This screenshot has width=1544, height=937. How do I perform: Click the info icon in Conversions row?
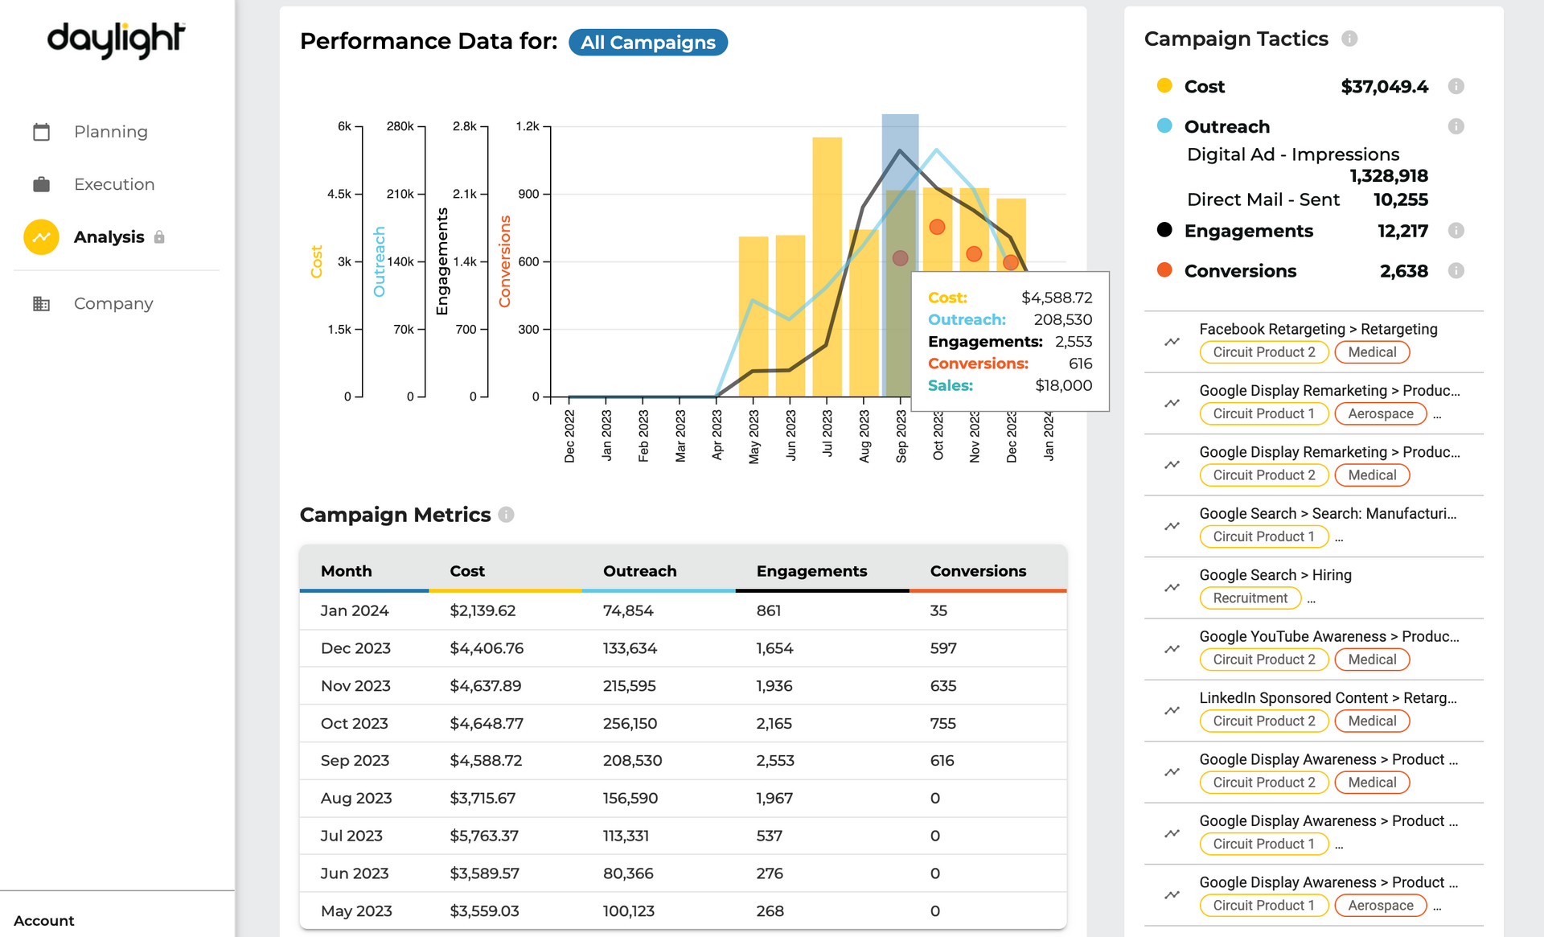pyautogui.click(x=1456, y=271)
